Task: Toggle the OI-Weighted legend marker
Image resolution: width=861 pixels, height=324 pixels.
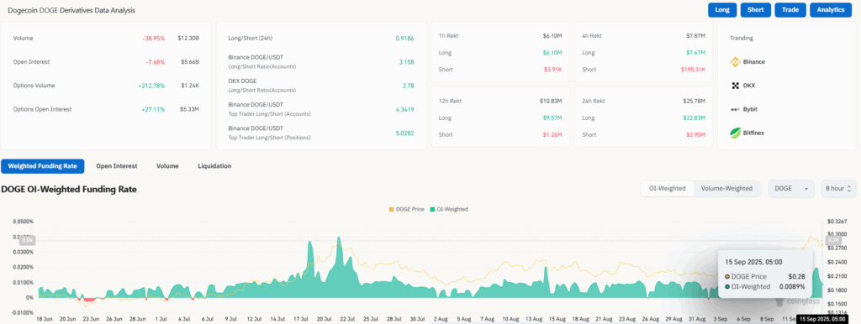Action: tap(432, 209)
